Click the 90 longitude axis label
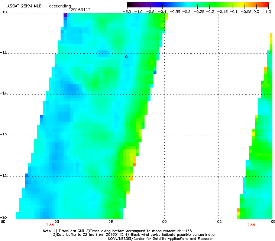275x241 pixels. 3,222
